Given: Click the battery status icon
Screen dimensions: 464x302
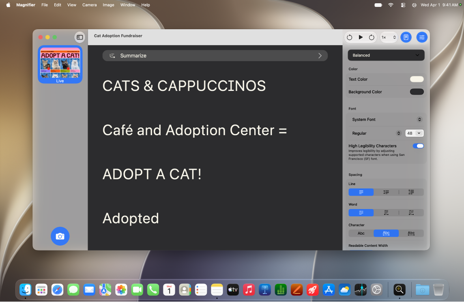Looking at the screenshot, I should 378,5.
